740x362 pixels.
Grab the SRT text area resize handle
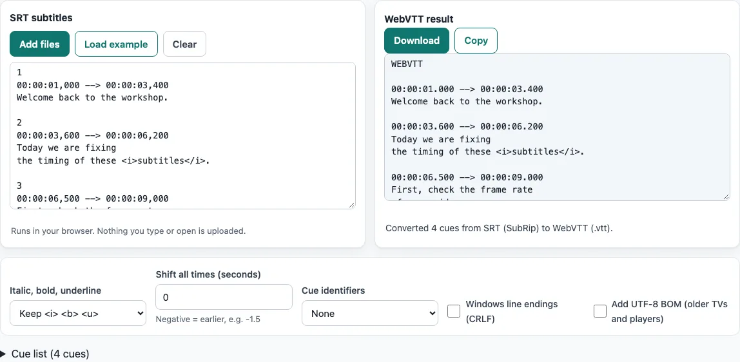(351, 205)
